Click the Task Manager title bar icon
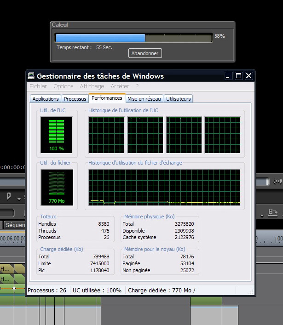 click(31, 76)
